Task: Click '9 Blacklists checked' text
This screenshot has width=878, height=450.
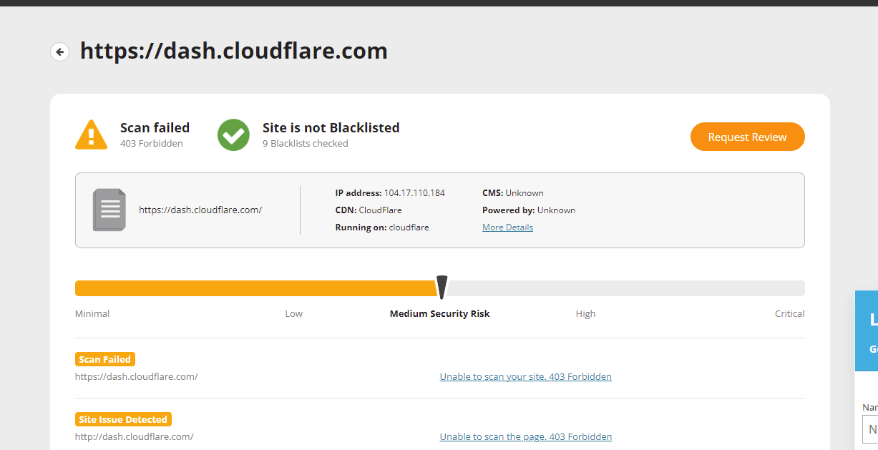Action: point(306,144)
